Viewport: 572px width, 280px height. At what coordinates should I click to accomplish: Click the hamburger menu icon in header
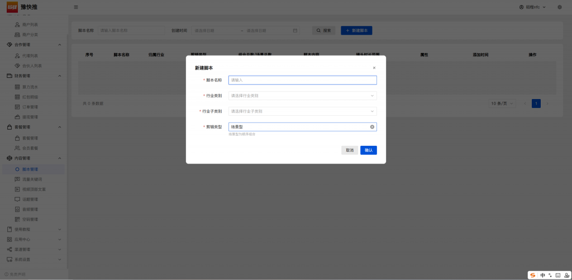pyautogui.click(x=76, y=7)
